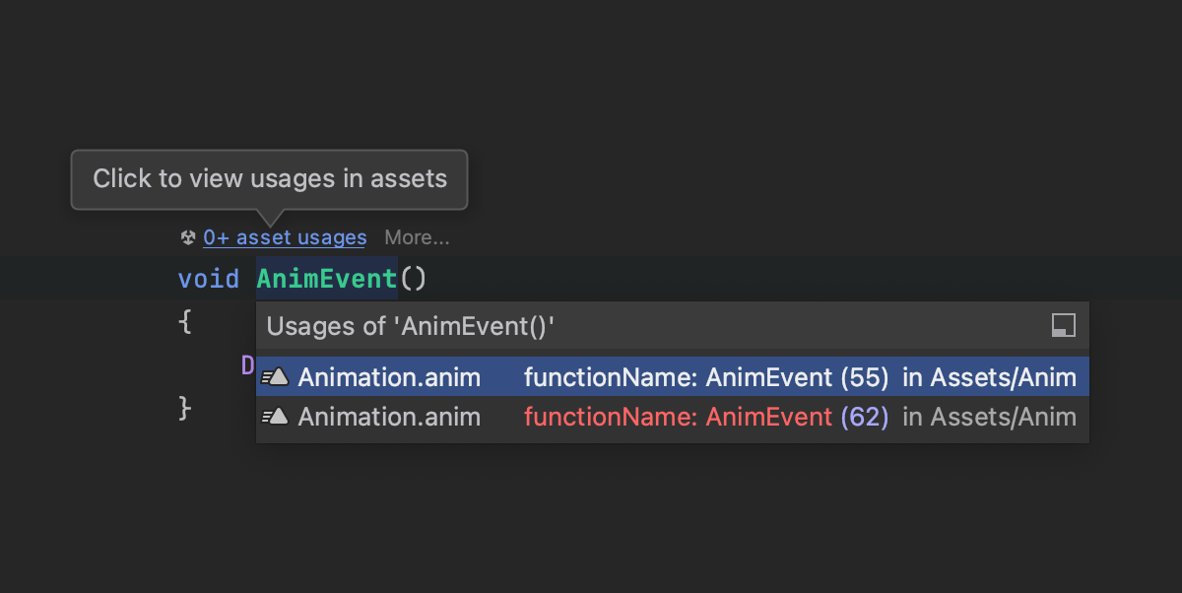Click the void keyword in the code
This screenshot has height=593, width=1182.
[208, 279]
